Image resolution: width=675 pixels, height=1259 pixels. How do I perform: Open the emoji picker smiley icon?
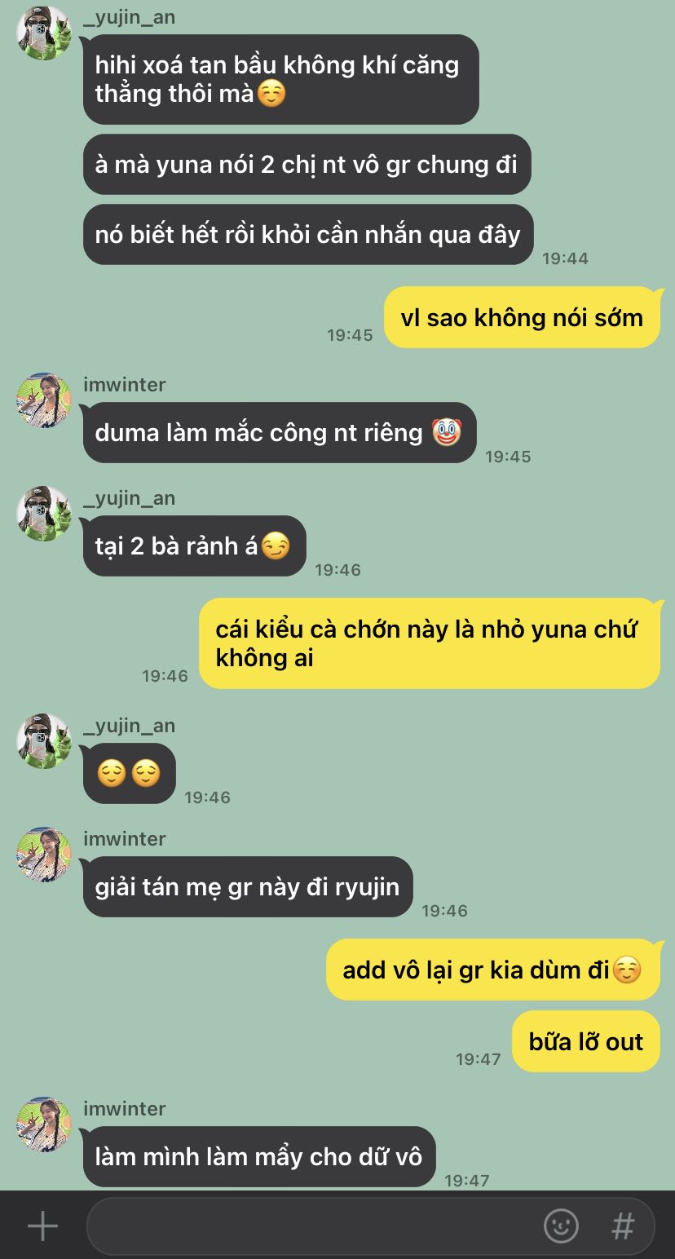[561, 1226]
